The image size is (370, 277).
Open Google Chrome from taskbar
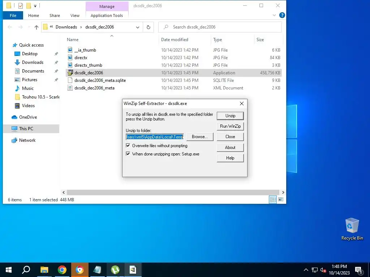click(x=62, y=270)
